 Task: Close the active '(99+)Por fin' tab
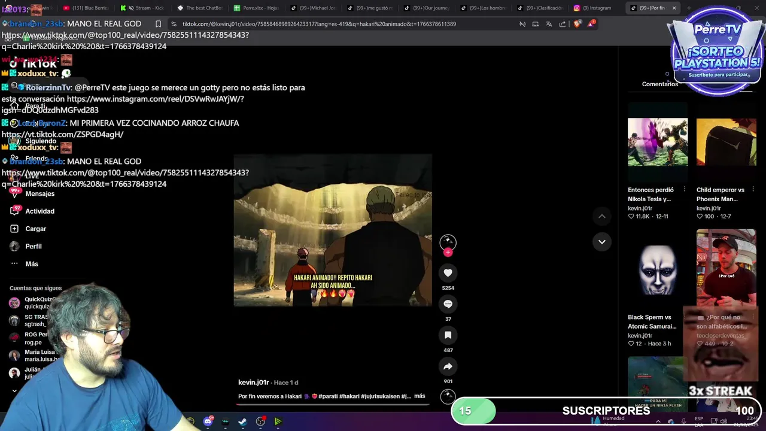[674, 8]
